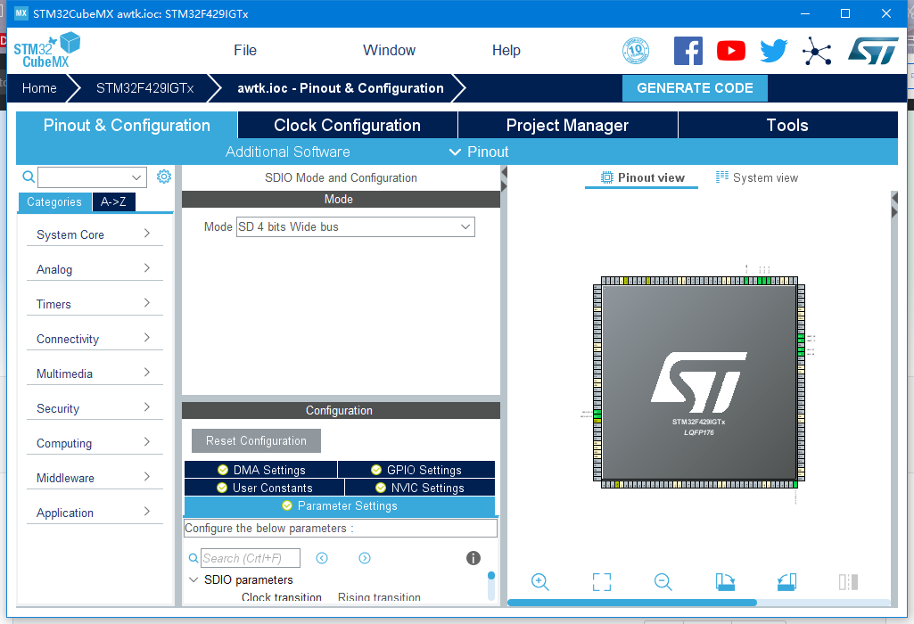Screen dimensions: 914x624
Task: Click the GENERATE CODE button
Action: pos(695,88)
